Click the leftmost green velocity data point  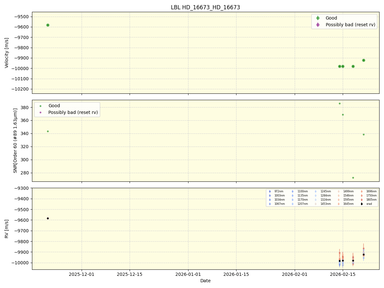[48, 25]
